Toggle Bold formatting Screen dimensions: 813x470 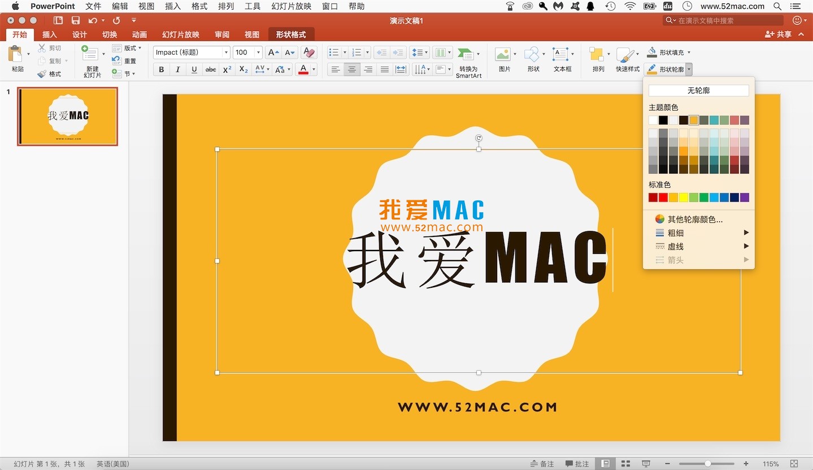point(162,69)
